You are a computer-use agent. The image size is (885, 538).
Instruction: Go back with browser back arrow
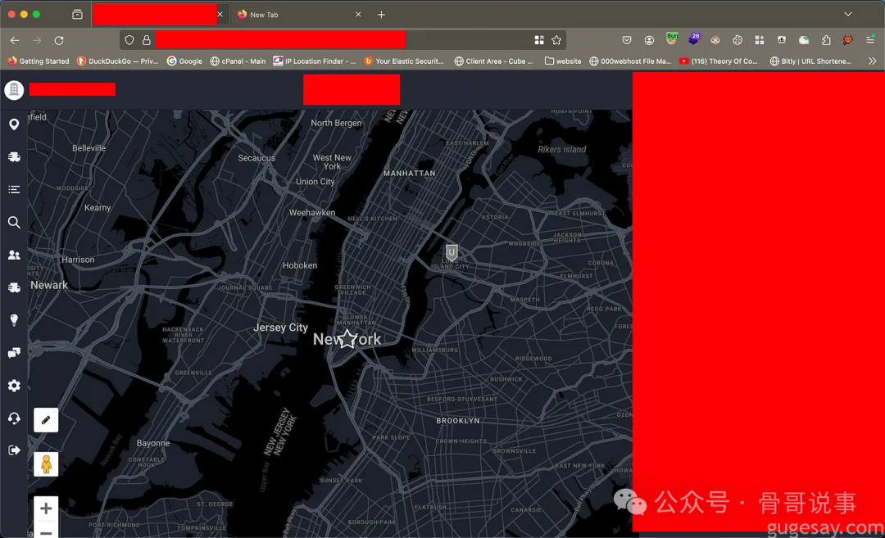(x=15, y=41)
